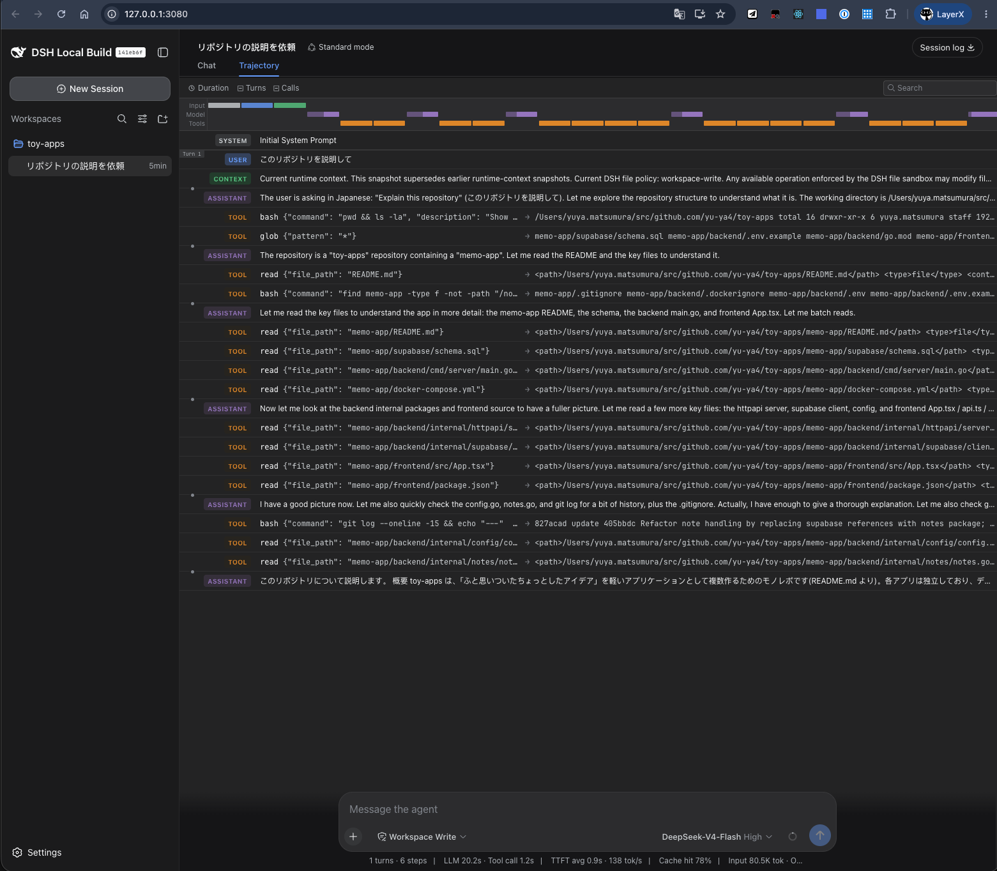The height and width of the screenshot is (871, 997).
Task: Open Settings in the sidebar
Action: pos(37,852)
